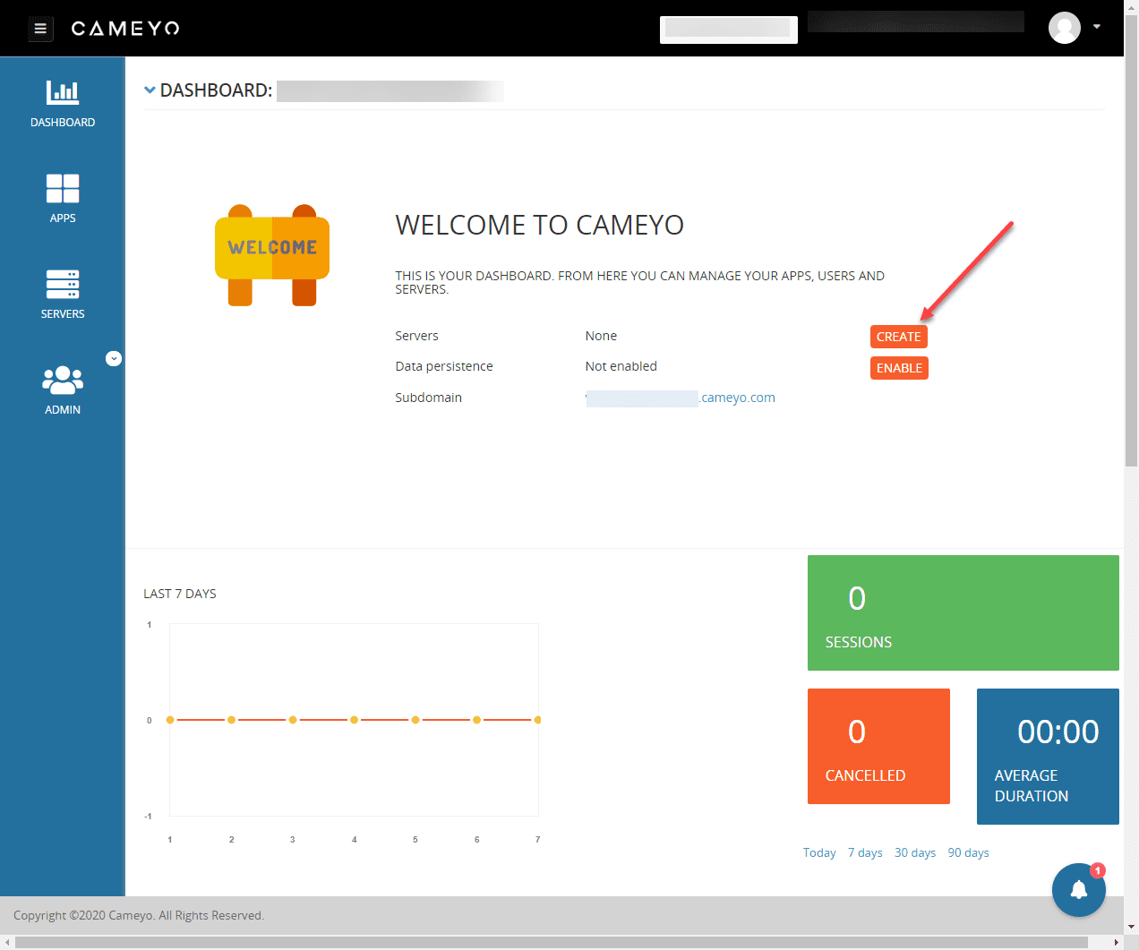Click the notification count badge
The image size is (1139, 950).
1097,869
